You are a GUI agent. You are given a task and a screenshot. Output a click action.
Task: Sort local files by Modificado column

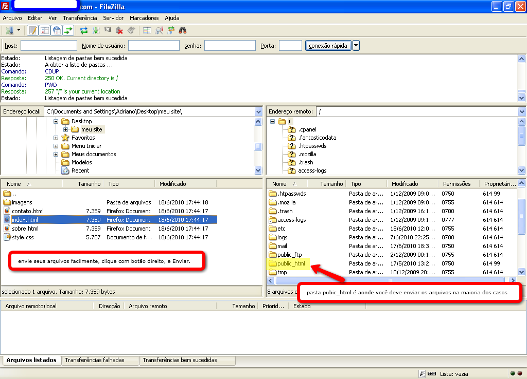[186, 184]
